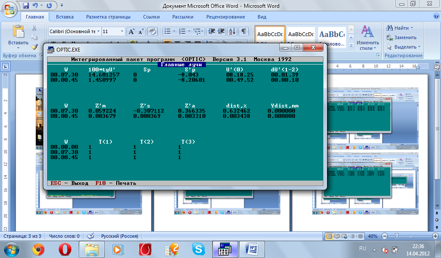The image size is (441, 258).
Task: Customize quick access toolbar arrow
Action: [x=62, y=5]
